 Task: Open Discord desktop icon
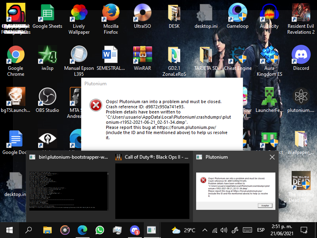point(301,58)
